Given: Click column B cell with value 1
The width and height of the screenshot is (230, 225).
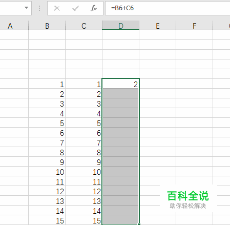Looking at the screenshot, I should [x=47, y=84].
